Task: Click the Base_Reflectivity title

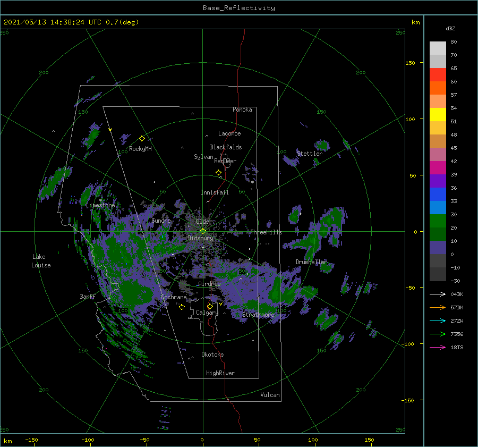Action: pos(239,8)
